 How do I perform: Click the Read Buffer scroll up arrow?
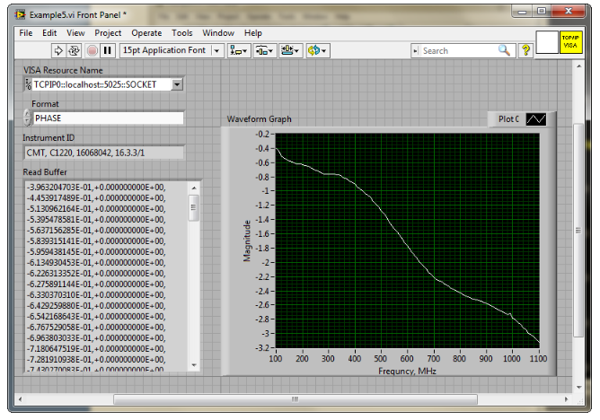(194, 188)
